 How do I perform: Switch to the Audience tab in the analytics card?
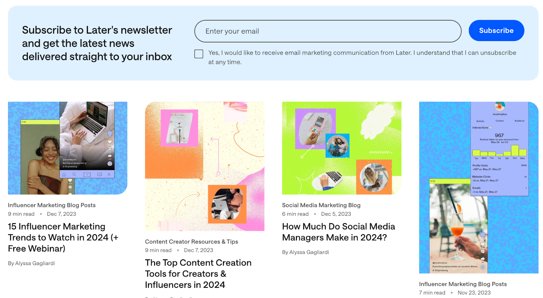pyautogui.click(x=520, y=121)
